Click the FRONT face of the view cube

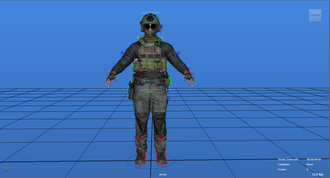(x=315, y=15)
